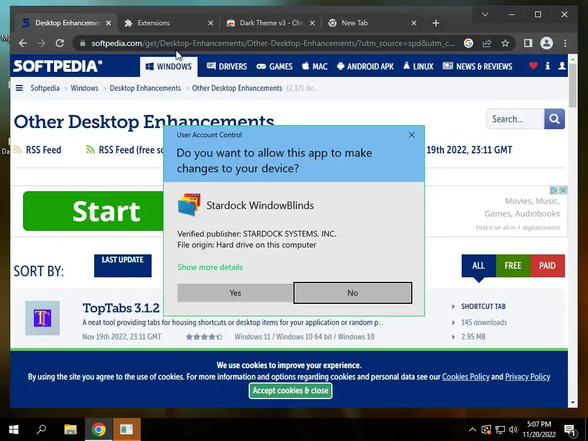Select WINDOWS category in Softpedia nav
Viewport: 588px width, 441px height.
click(x=169, y=67)
